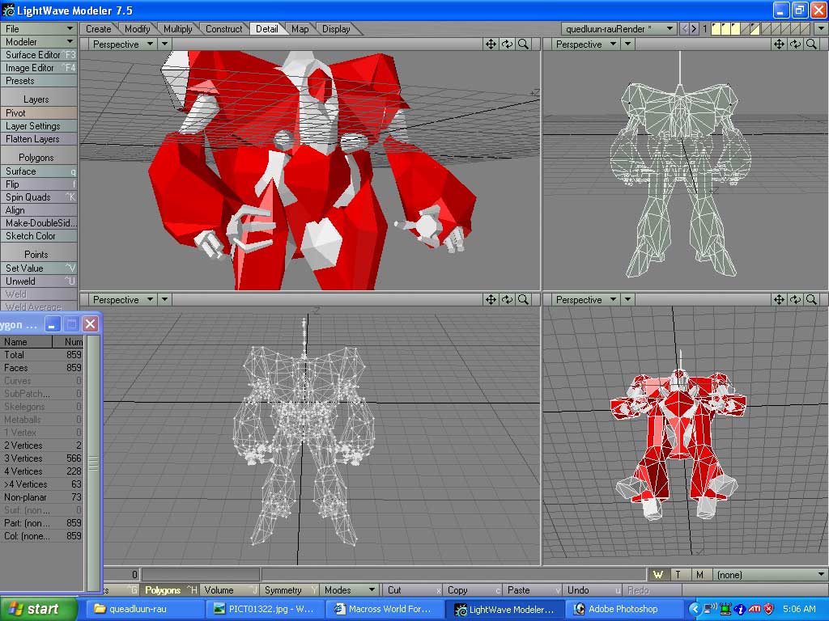829x621 pixels.
Task: Switch to the Construct tab
Action: 223,29
